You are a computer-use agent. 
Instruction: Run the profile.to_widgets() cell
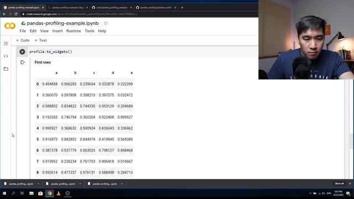(x=22, y=51)
